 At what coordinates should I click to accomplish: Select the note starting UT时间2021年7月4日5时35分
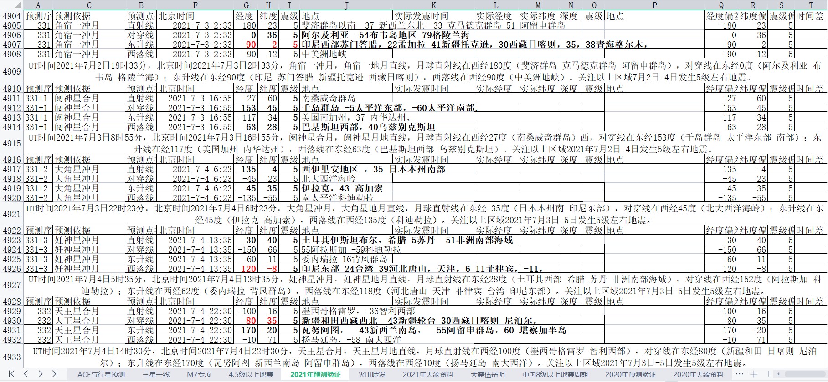tap(425, 285)
